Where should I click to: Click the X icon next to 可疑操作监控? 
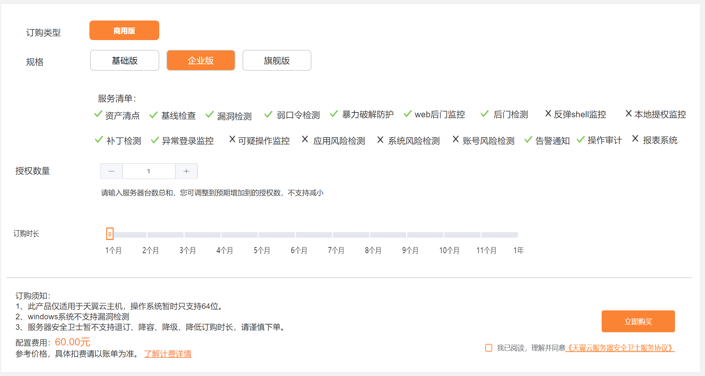232,139
